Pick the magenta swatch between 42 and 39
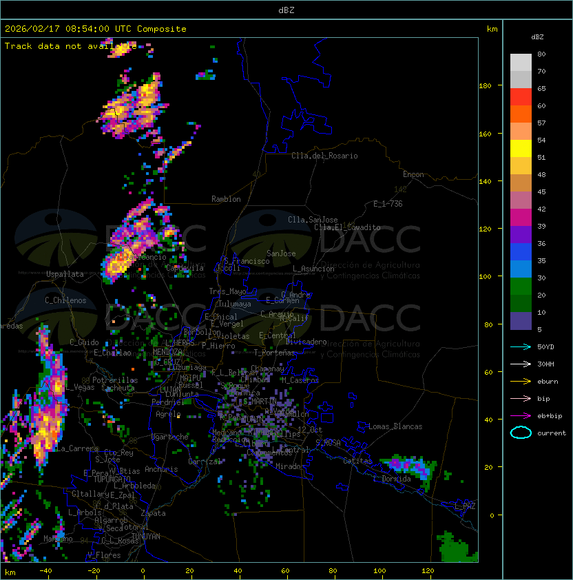This screenshot has width=573, height=580. (x=521, y=218)
